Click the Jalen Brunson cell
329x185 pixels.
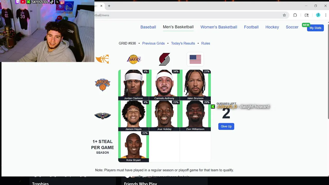(195, 85)
